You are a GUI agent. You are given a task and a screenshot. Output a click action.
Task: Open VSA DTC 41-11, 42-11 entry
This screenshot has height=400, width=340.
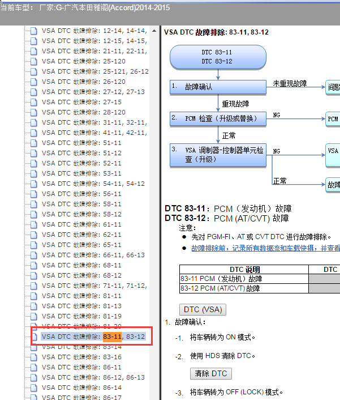pos(94,133)
